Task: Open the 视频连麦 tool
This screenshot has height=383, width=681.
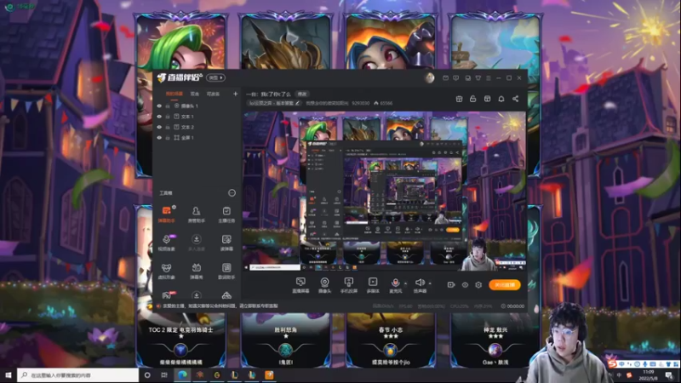Action: click(x=166, y=243)
